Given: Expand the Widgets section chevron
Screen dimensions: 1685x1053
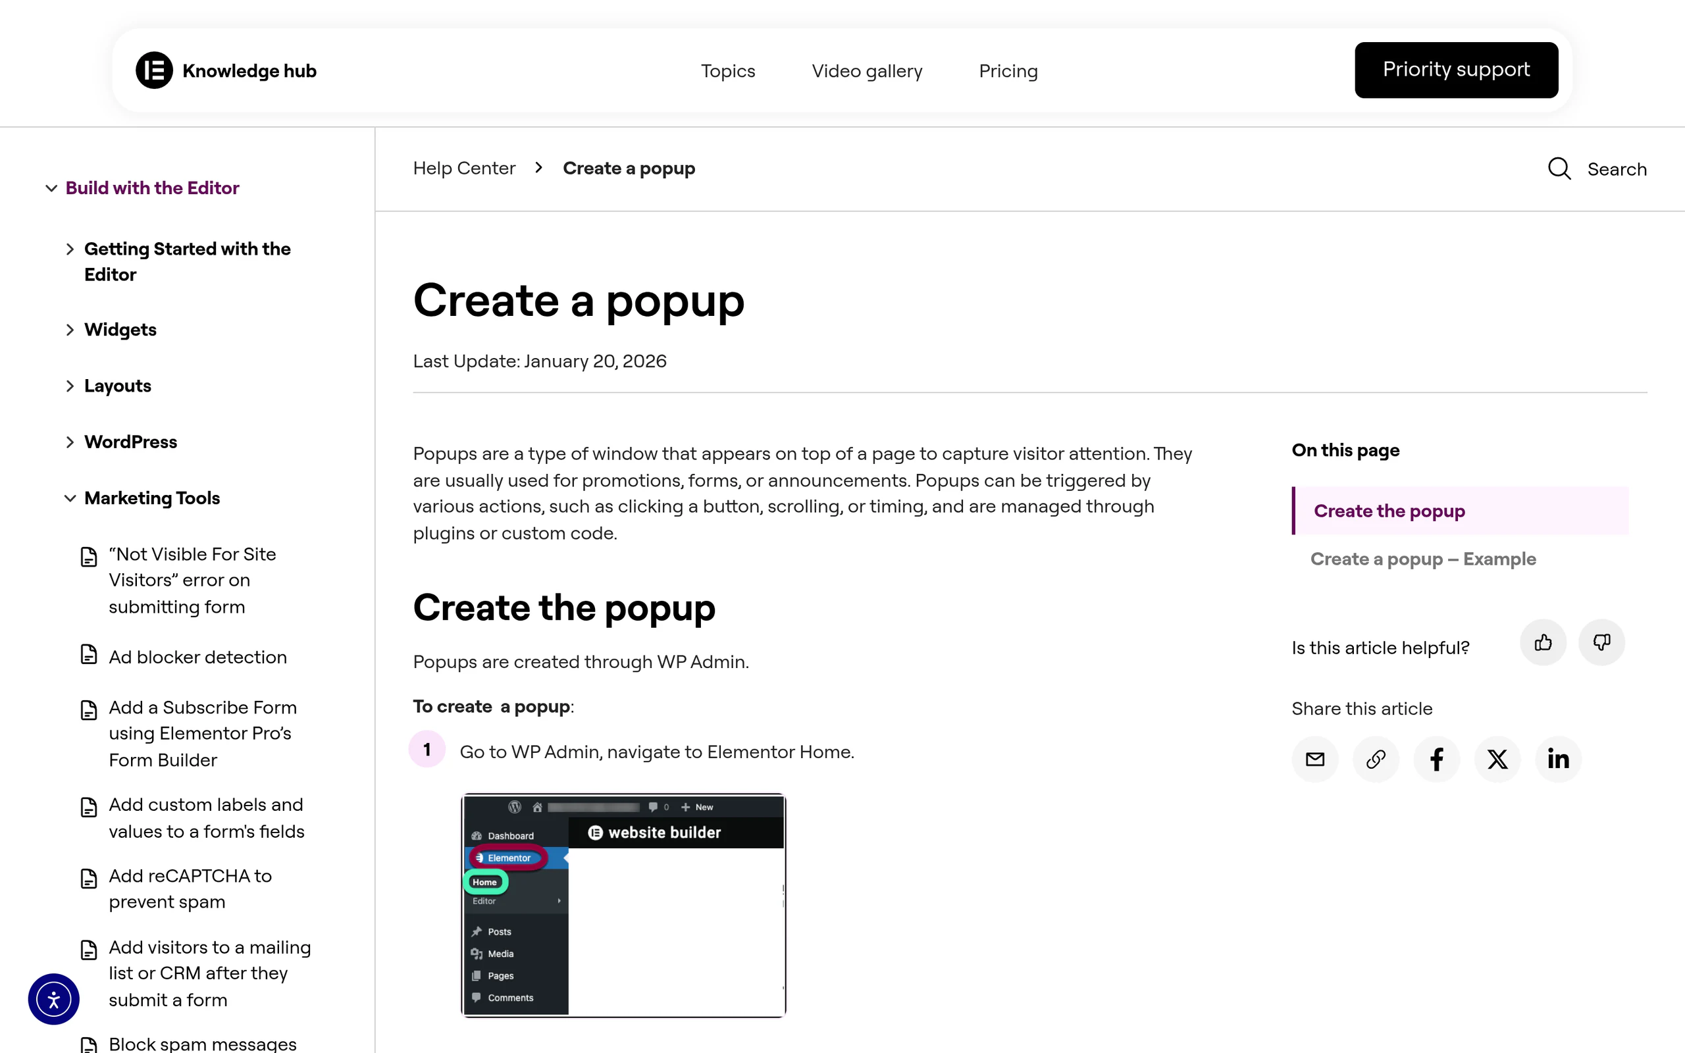Looking at the screenshot, I should [x=70, y=330].
